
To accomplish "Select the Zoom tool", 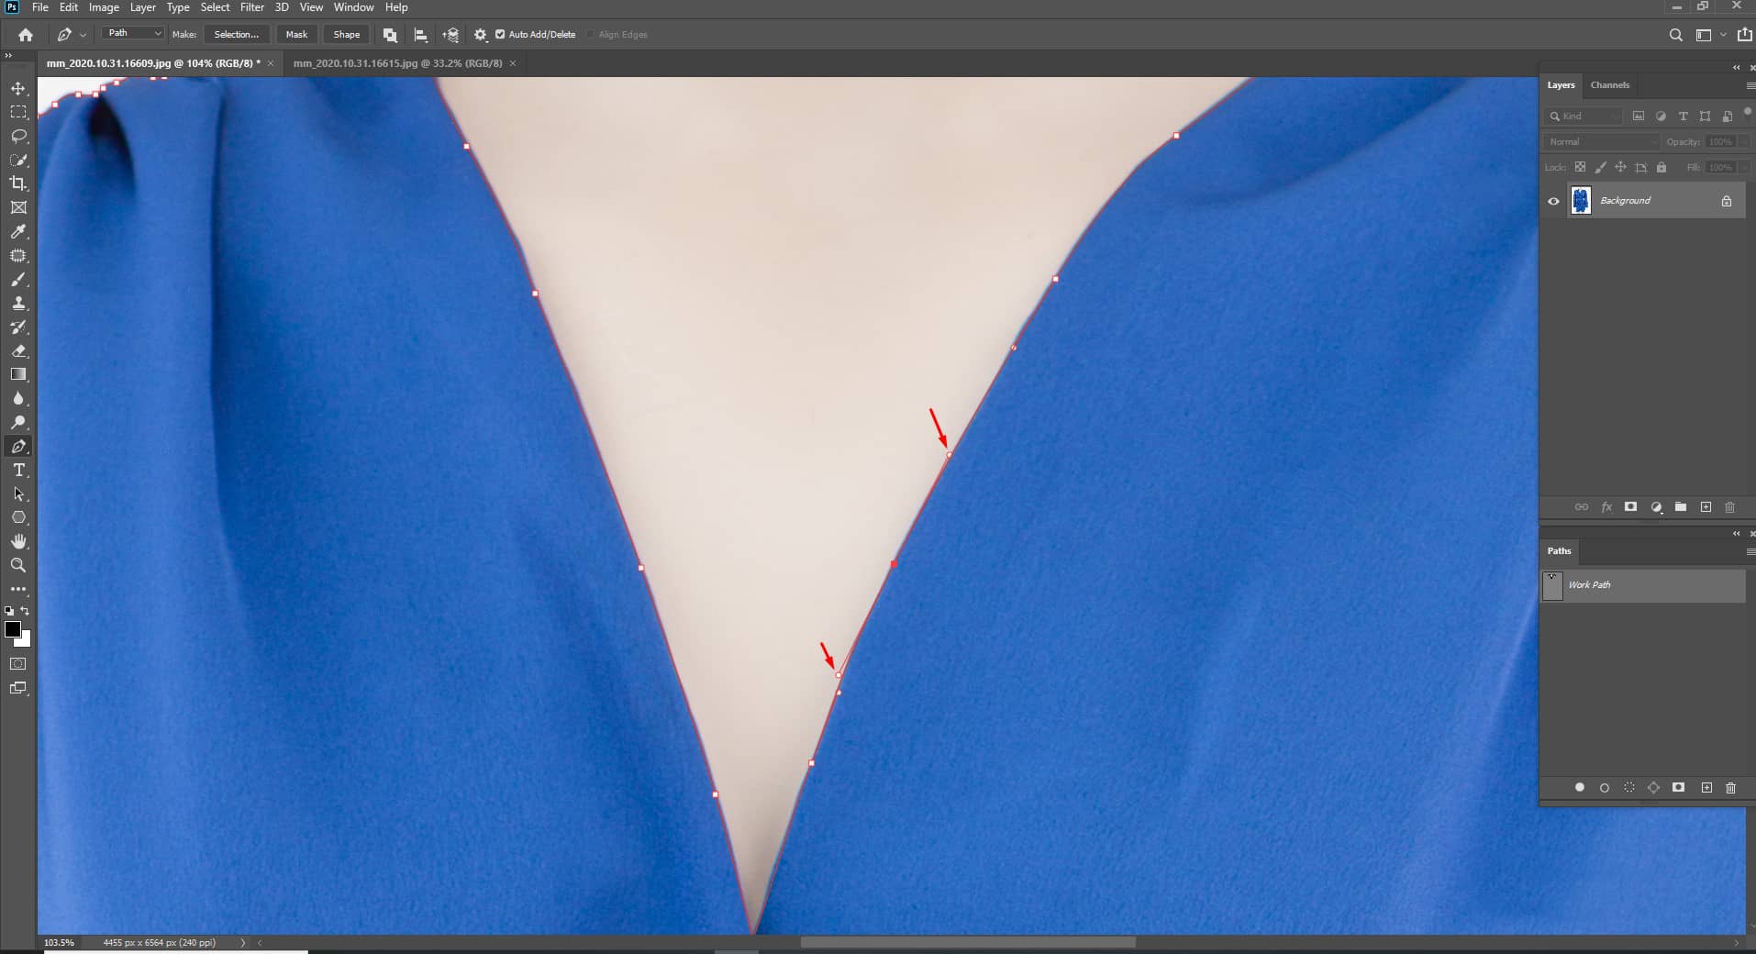I will coord(18,566).
